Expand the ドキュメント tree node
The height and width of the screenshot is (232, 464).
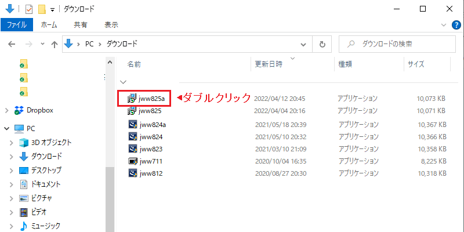coord(12,184)
